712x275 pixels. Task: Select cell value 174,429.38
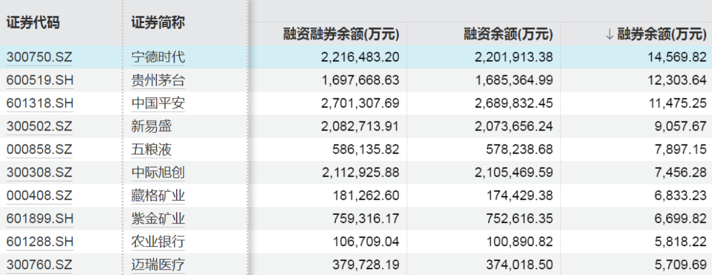point(519,196)
